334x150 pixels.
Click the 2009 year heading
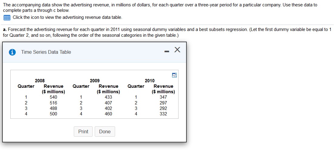95,81
